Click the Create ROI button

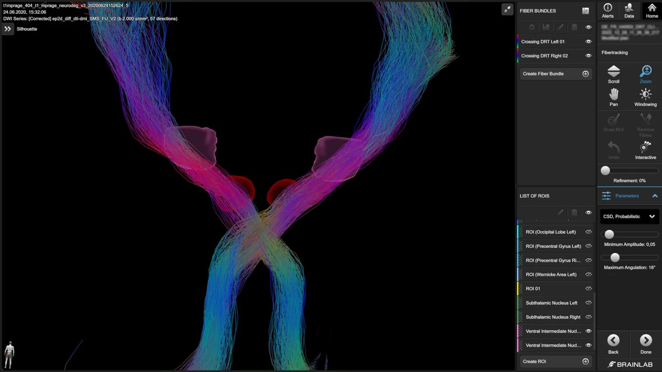pyautogui.click(x=556, y=362)
